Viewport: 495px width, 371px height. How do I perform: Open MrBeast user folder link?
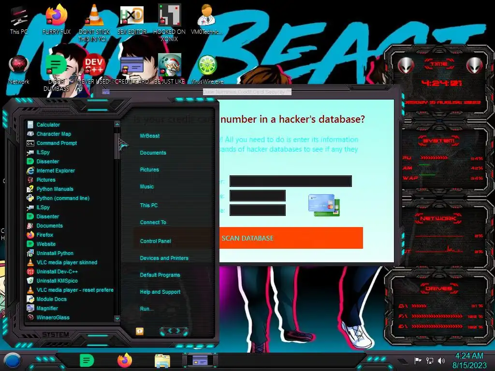(x=150, y=136)
